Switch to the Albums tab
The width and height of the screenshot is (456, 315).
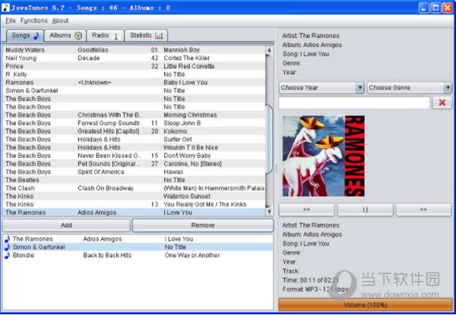(x=65, y=36)
